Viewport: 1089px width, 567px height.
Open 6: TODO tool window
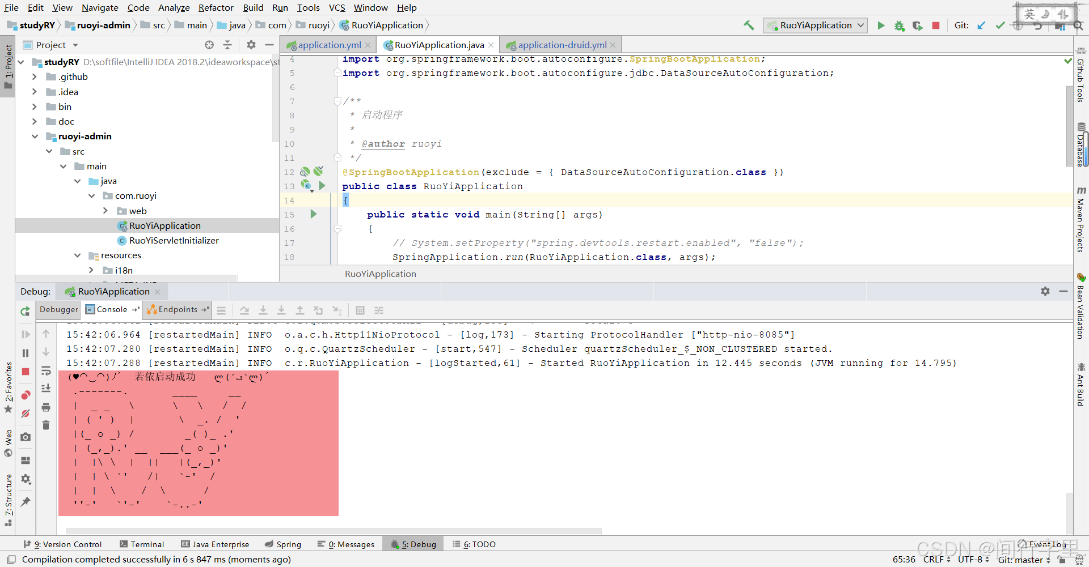[x=474, y=544]
